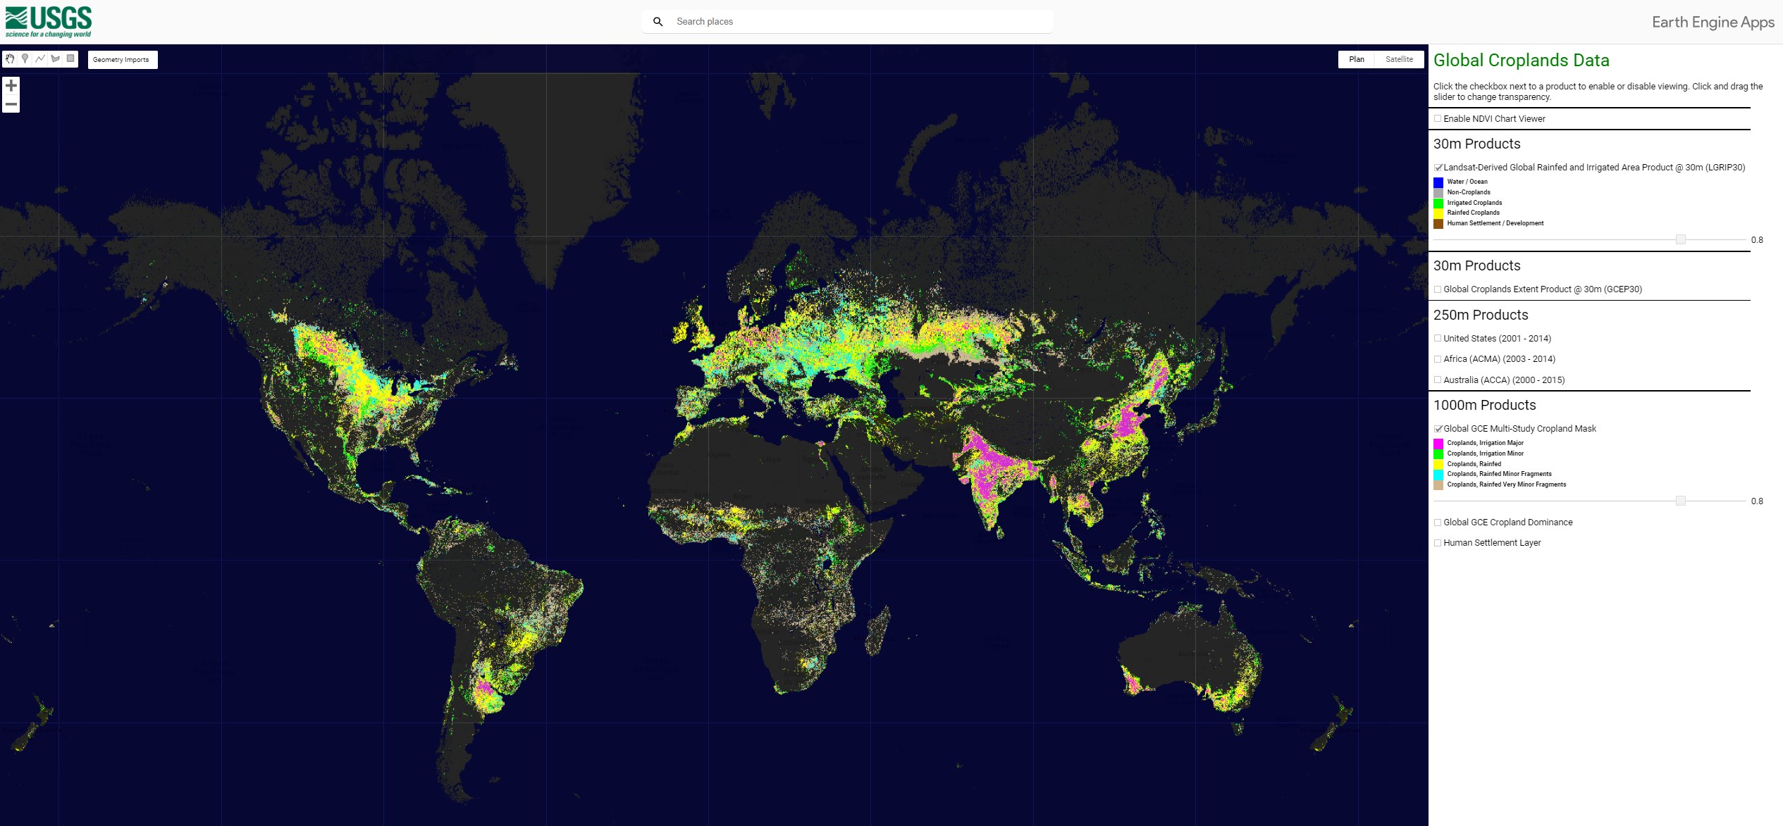Enable the NDVI Chart Viewer checkbox
This screenshot has height=826, width=1783.
(x=1438, y=119)
